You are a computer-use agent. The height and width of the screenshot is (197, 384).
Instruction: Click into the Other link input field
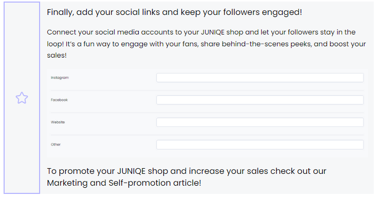(x=260, y=145)
